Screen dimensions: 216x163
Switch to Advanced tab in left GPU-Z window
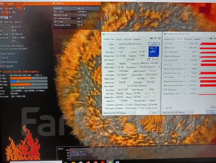coord(128,39)
